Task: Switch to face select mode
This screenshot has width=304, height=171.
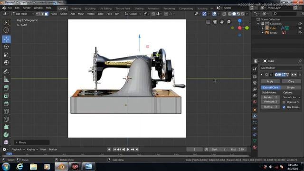Action: (x=47, y=14)
